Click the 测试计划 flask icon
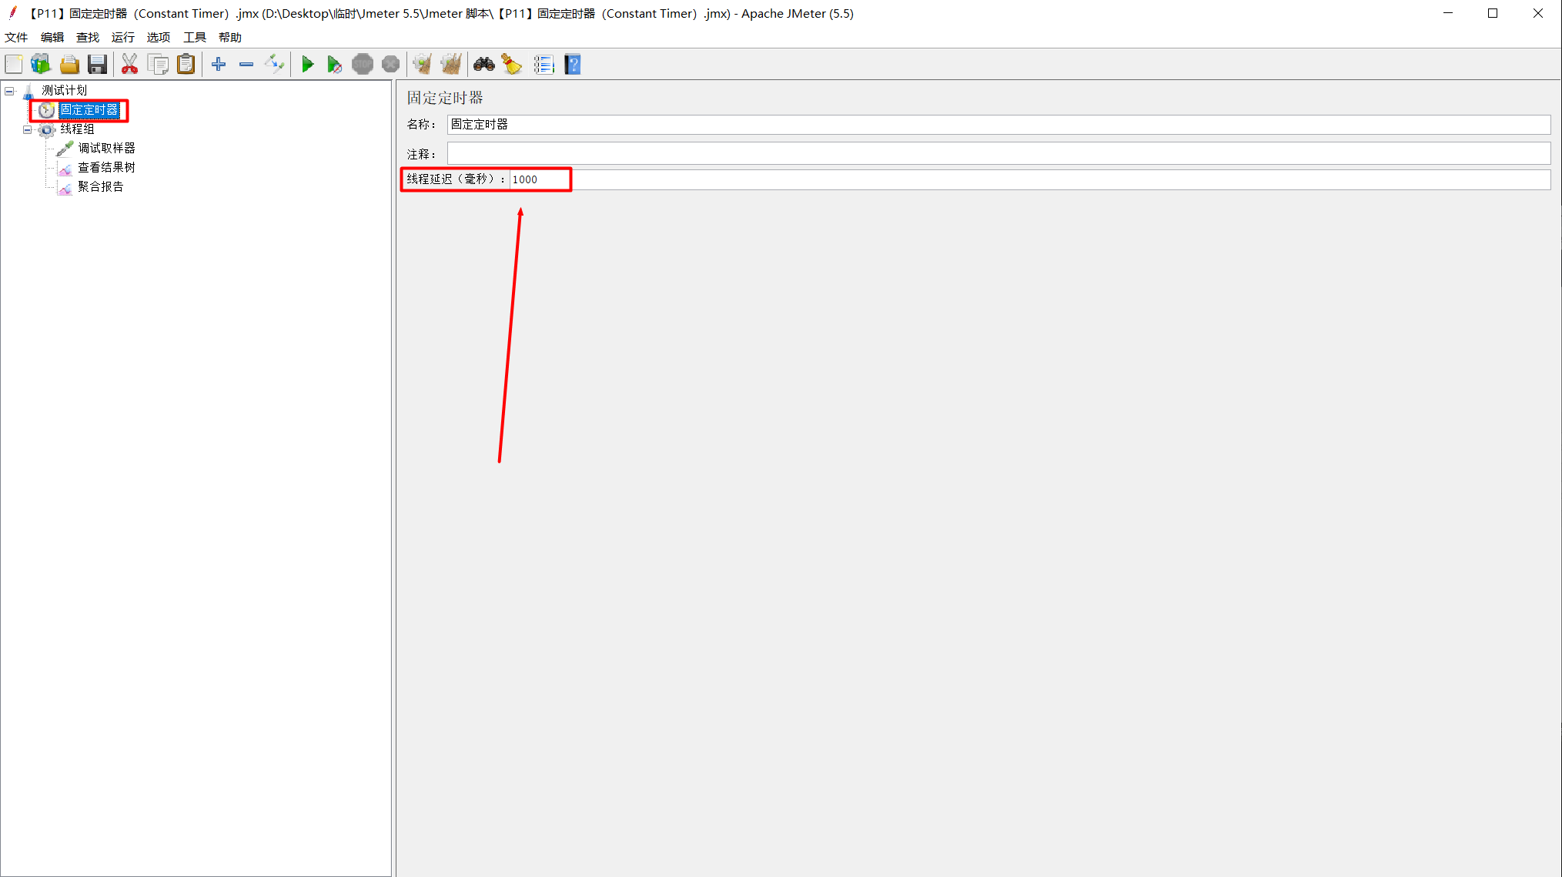1562x877 pixels. point(28,91)
